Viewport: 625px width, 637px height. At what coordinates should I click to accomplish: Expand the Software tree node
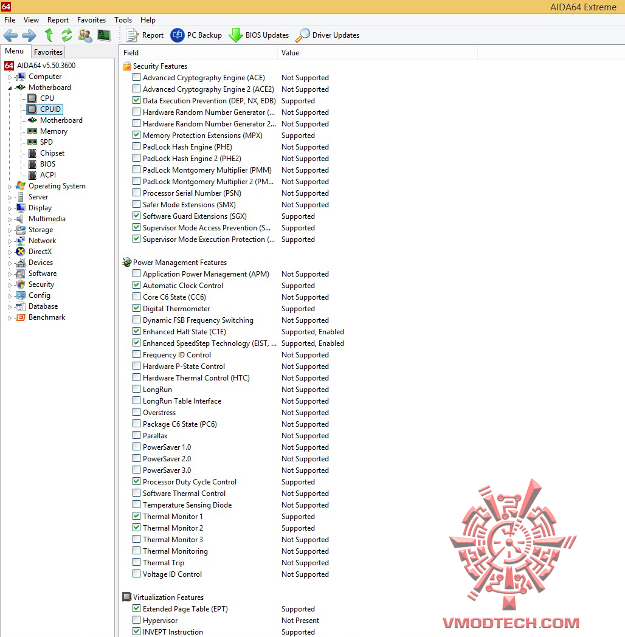(10, 274)
